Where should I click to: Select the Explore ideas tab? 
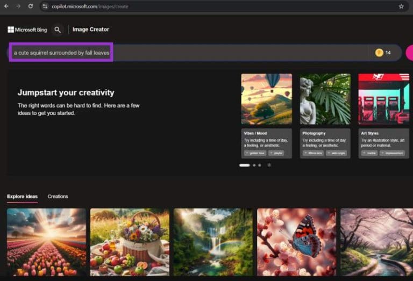coord(22,197)
